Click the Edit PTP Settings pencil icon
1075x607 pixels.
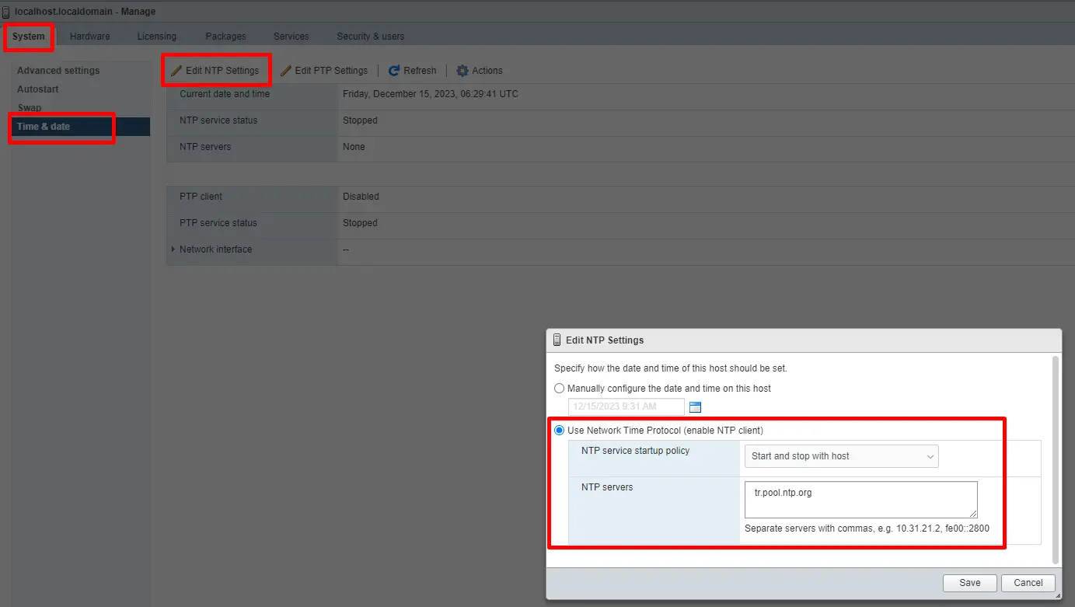(x=286, y=71)
